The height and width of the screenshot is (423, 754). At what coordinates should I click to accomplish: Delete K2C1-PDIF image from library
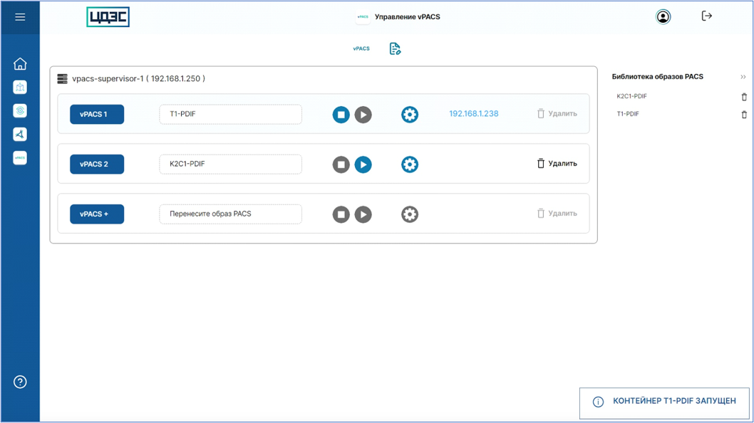point(744,97)
